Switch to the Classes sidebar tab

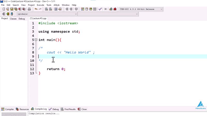click(13, 19)
